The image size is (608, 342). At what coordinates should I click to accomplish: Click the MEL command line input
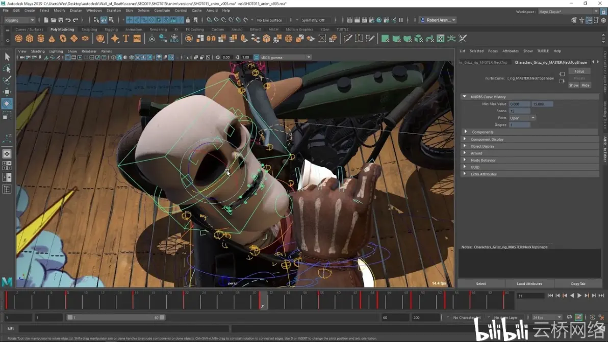pyautogui.click(x=123, y=329)
